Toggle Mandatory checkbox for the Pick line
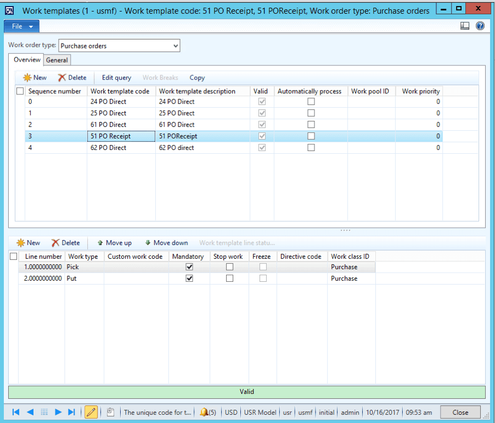The height and width of the screenshot is (423, 495). [189, 267]
